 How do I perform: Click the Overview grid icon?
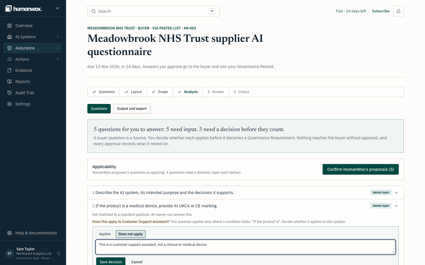(x=9, y=26)
